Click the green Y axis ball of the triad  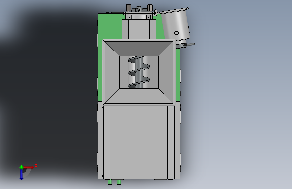tap(21, 167)
